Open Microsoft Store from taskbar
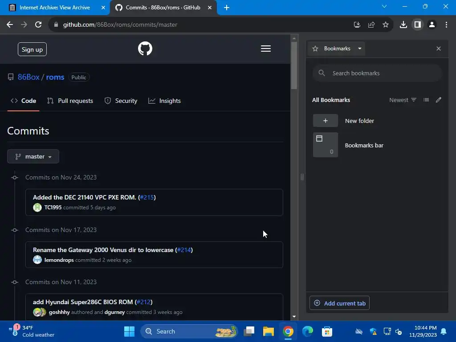This screenshot has height=342, width=456. click(x=327, y=331)
